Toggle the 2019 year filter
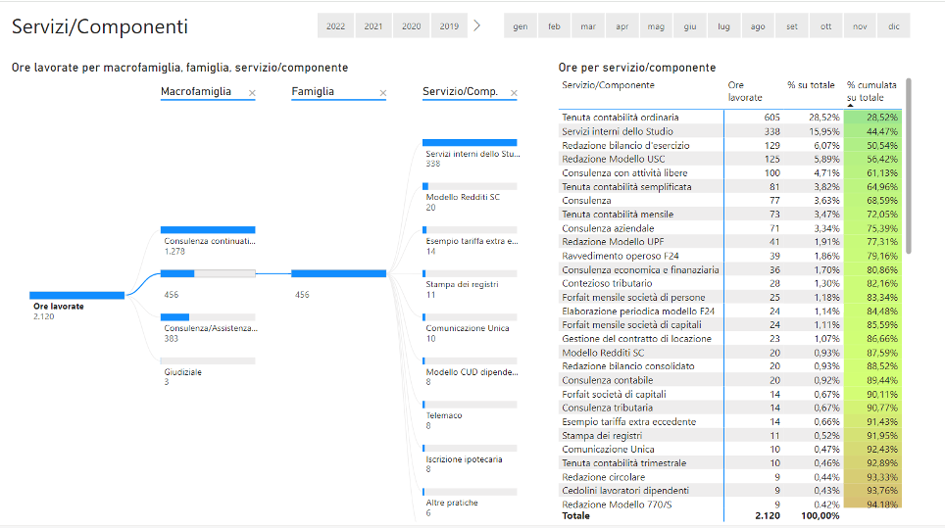The height and width of the screenshot is (529, 945). [449, 26]
